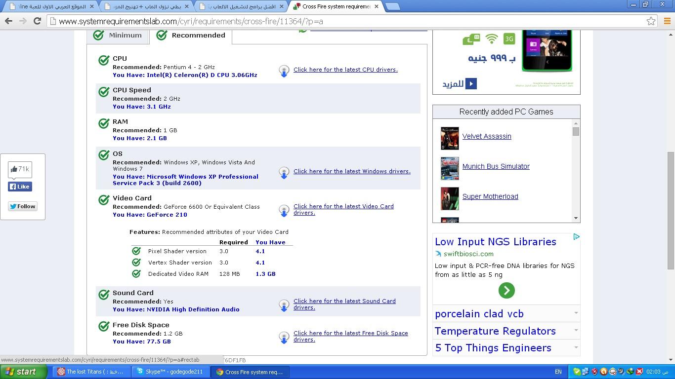Open the 'Low Input NGS Libraries' ad headline
The height and width of the screenshot is (379, 675).
[x=496, y=242]
